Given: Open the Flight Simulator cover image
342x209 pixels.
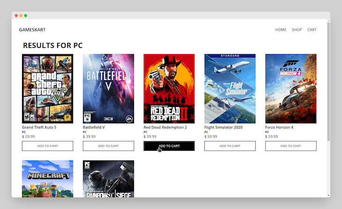Looking at the screenshot, I should [x=230, y=89].
